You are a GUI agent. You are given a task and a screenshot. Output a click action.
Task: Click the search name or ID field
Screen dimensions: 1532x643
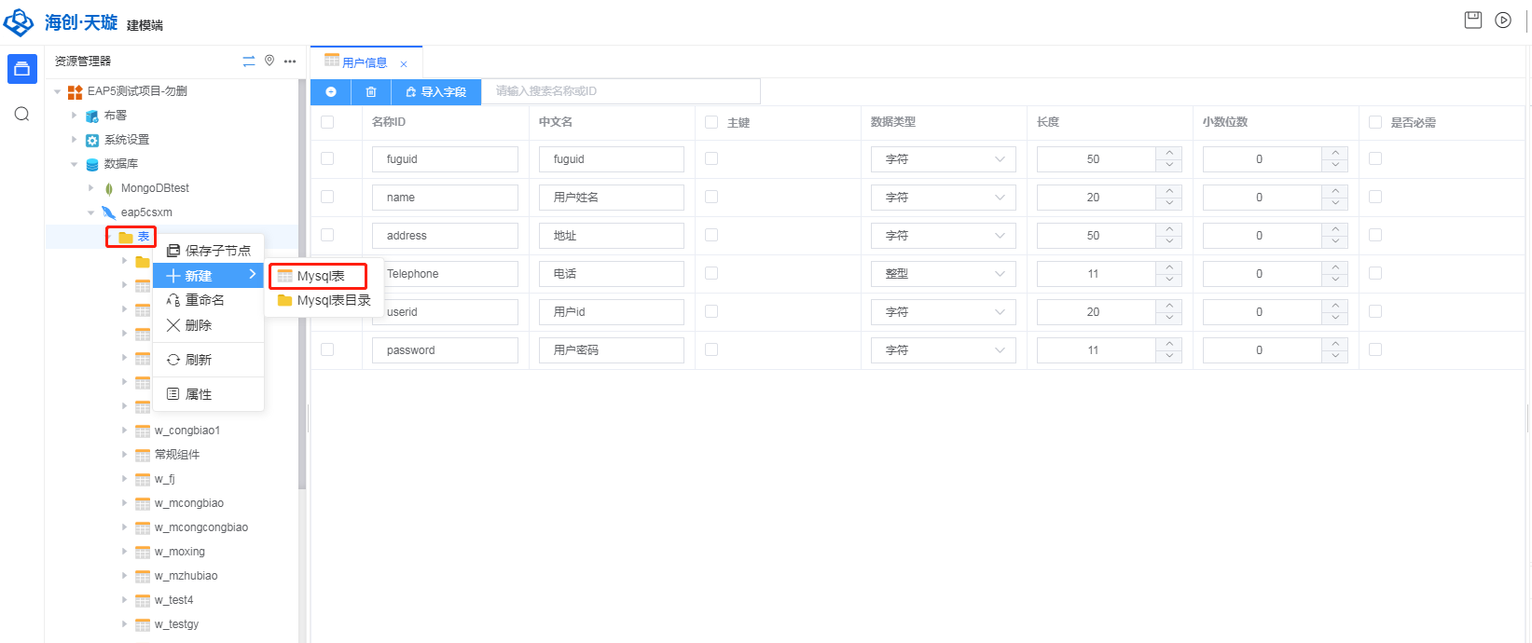[620, 91]
